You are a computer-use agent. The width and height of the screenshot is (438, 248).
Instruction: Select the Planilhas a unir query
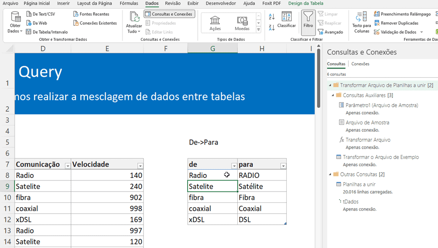[359, 184]
